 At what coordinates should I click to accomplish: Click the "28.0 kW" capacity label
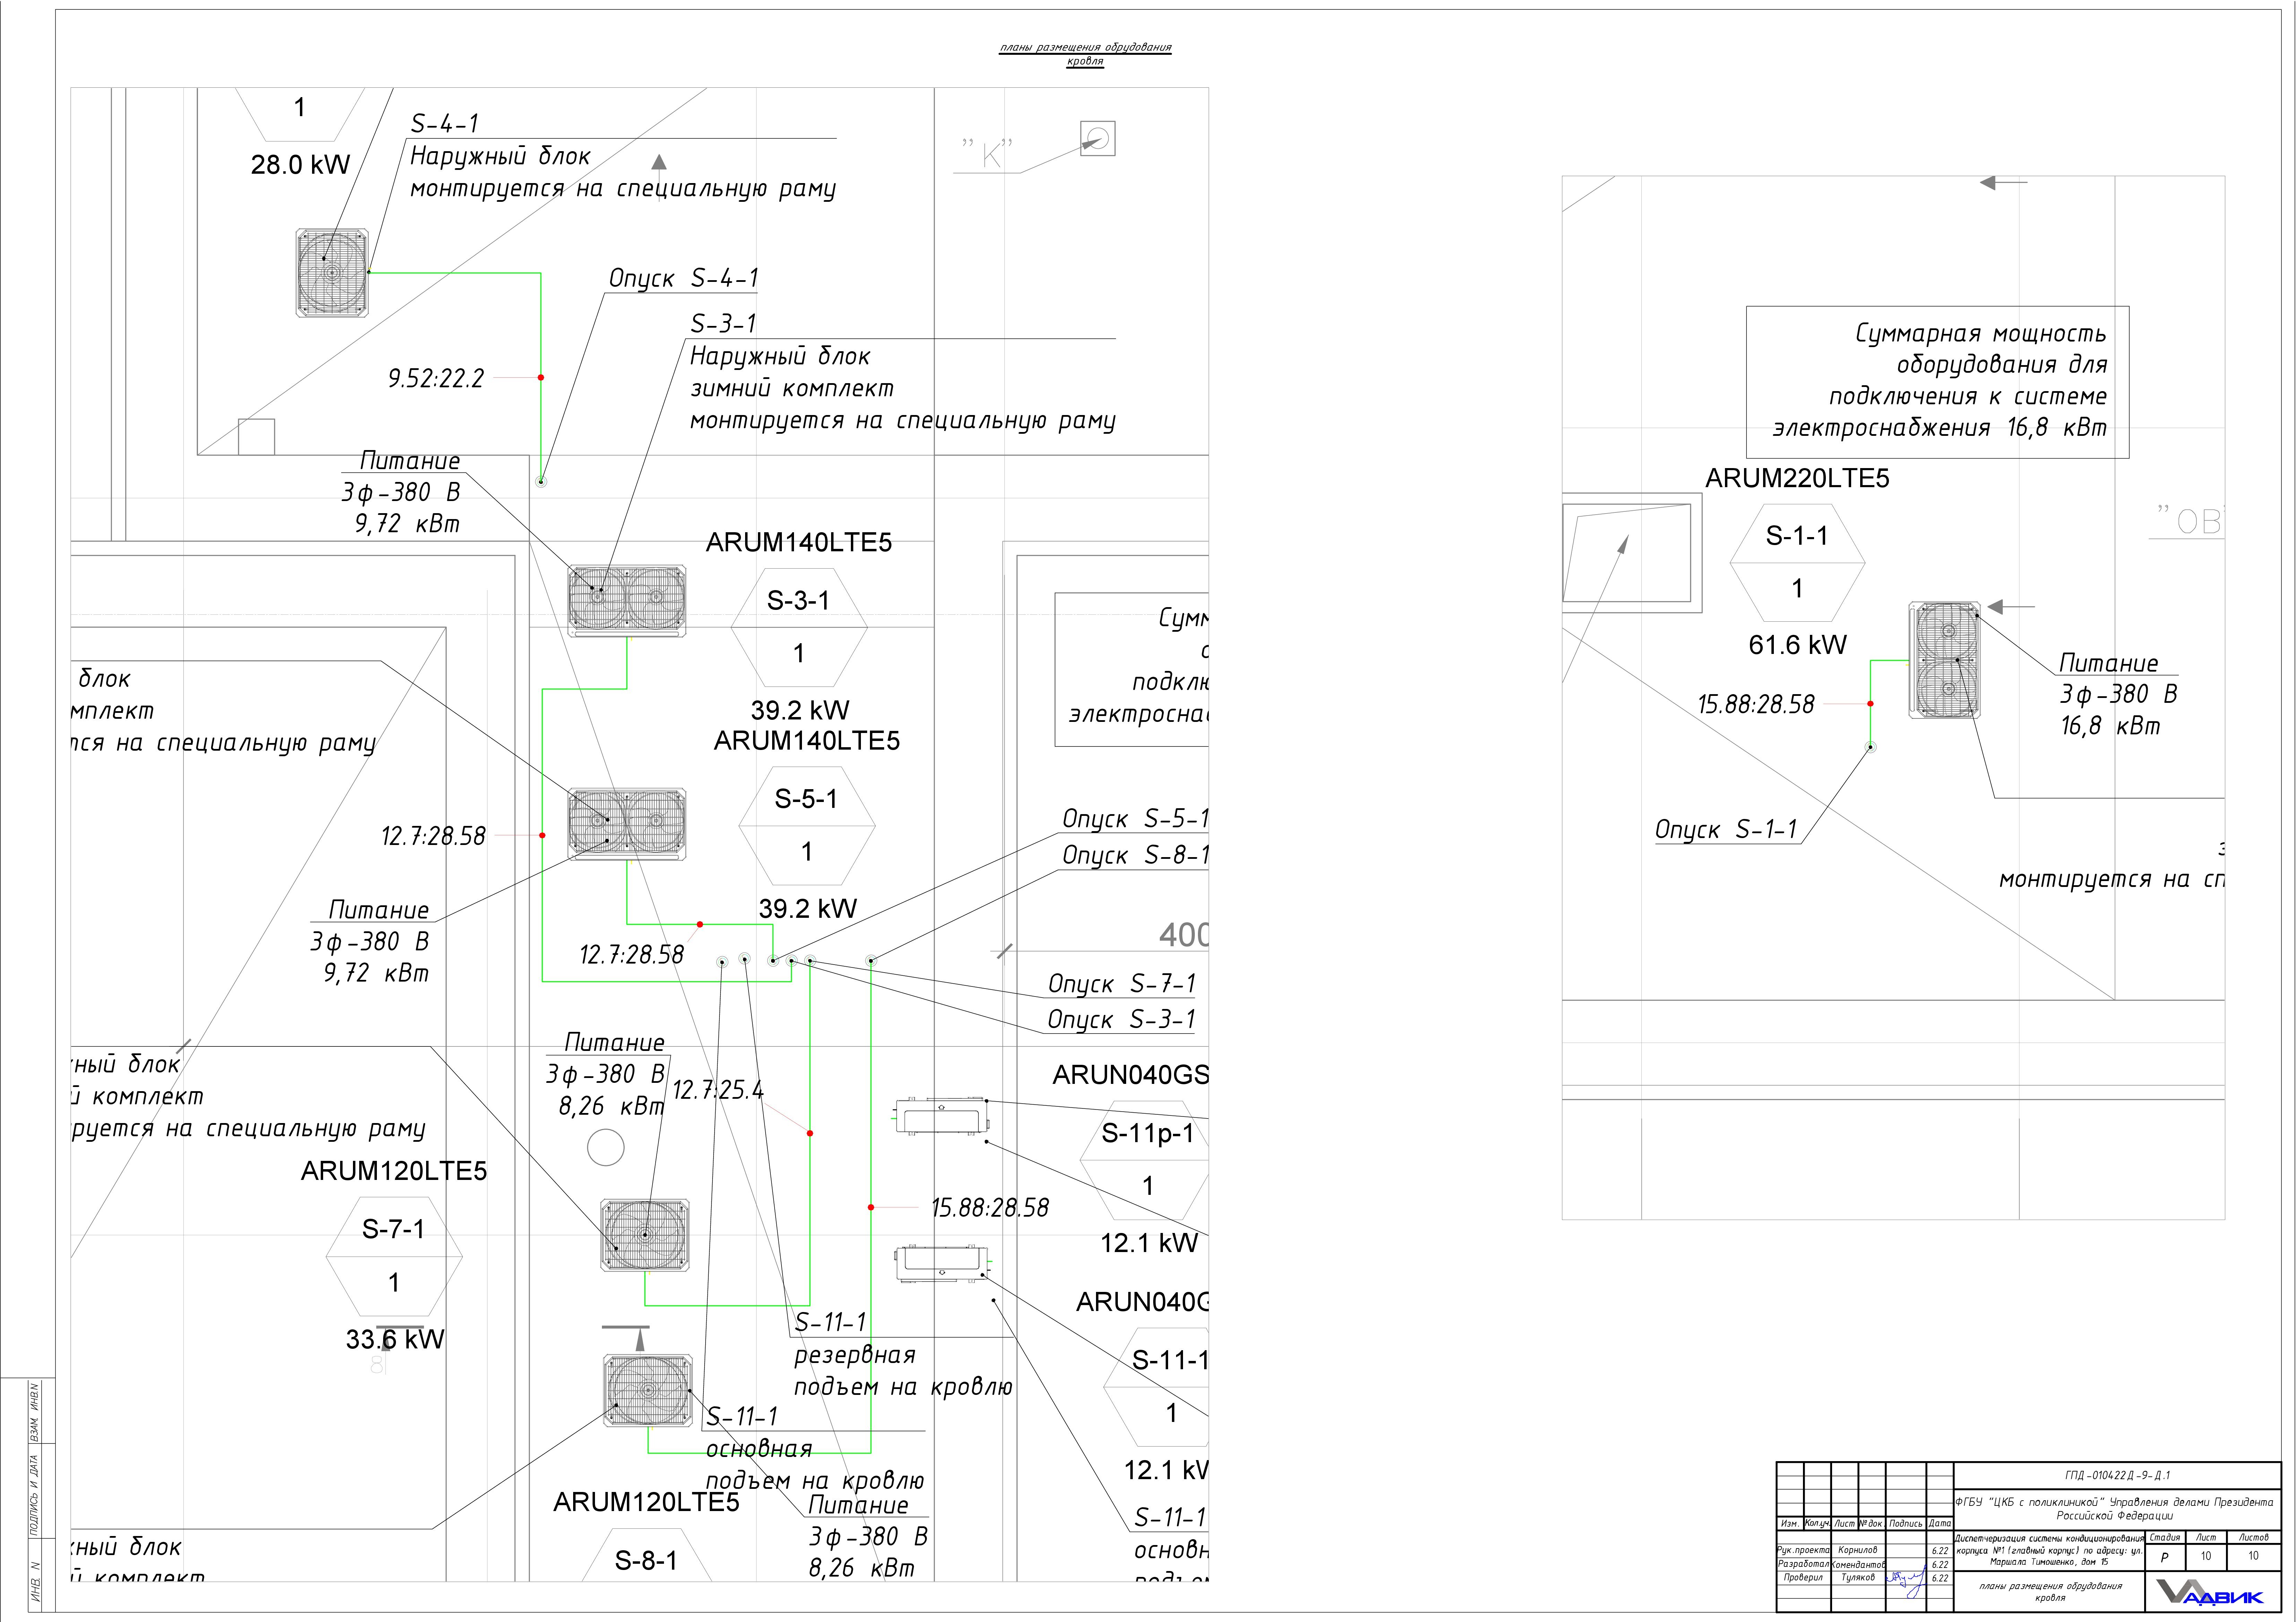tap(300, 165)
